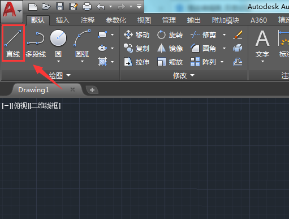The height and width of the screenshot is (219, 289).
Task: Create a new drawing from quick access toolbar
Action: [33, 7]
